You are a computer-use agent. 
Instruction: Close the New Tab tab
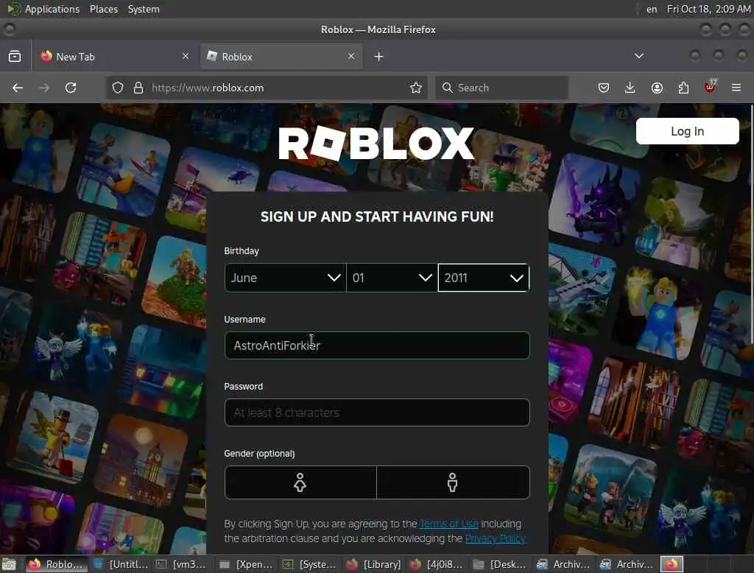[x=186, y=56]
